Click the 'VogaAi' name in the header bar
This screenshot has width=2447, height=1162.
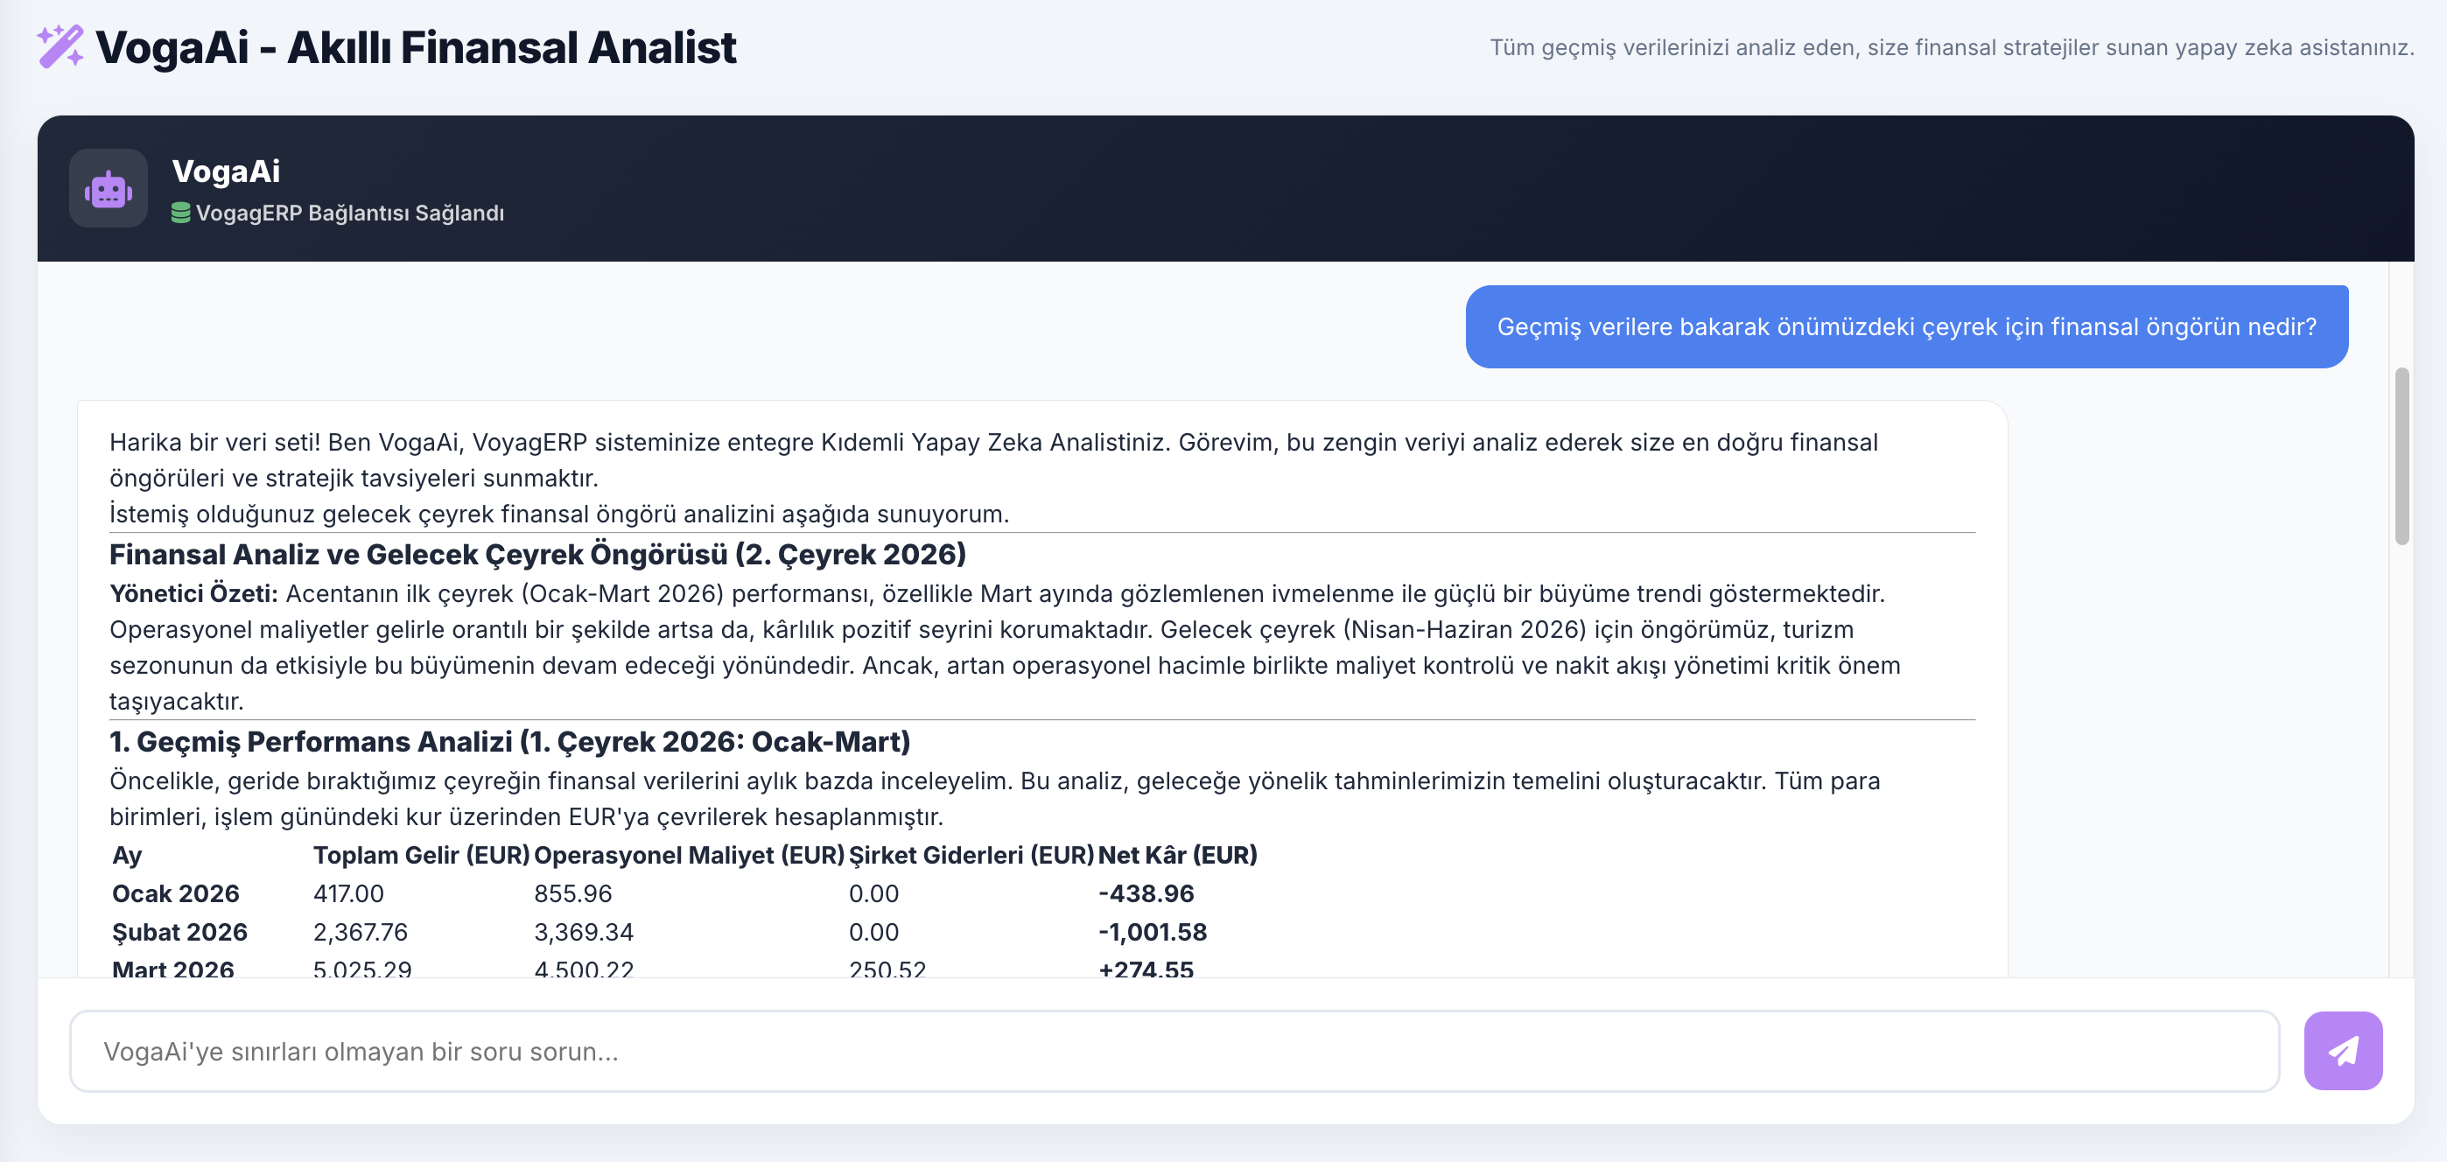(226, 171)
